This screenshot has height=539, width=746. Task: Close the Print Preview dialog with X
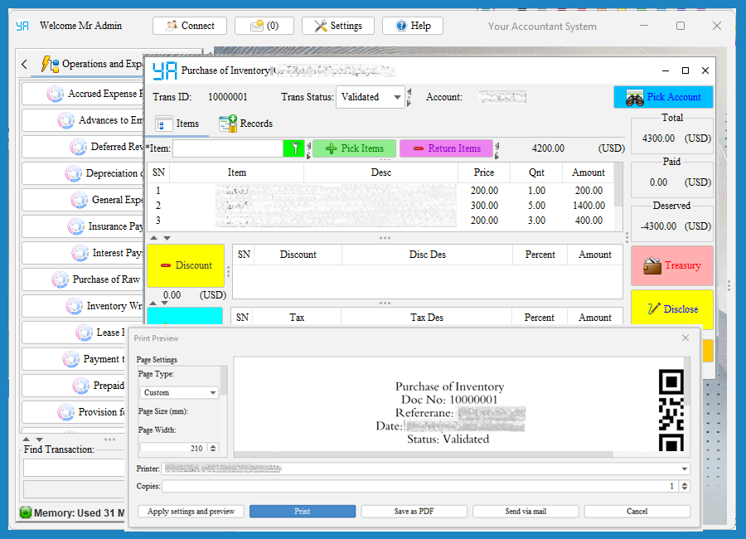point(685,338)
